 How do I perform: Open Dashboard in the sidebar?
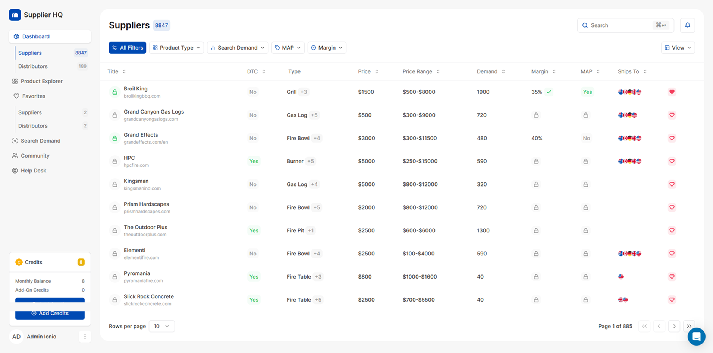pos(50,36)
